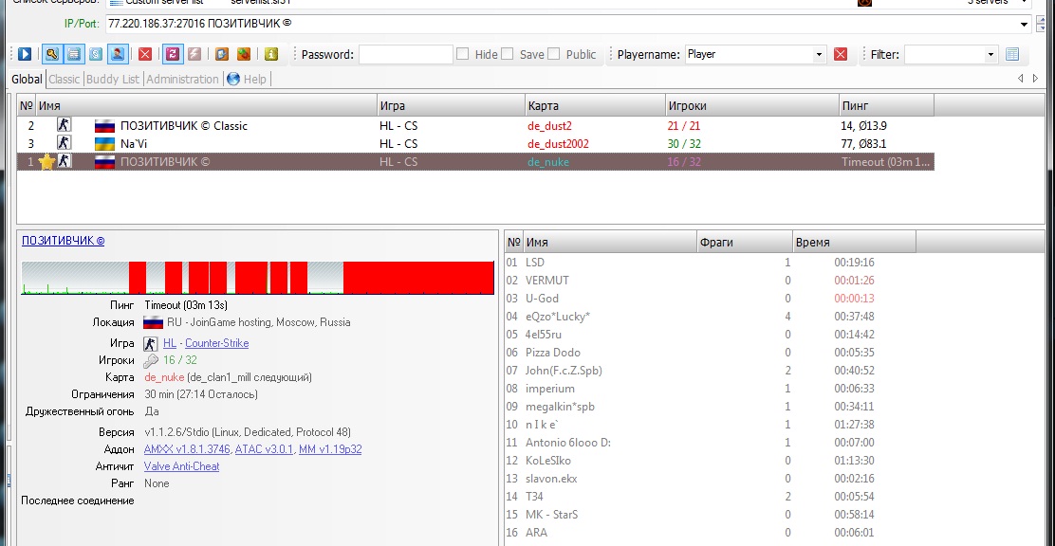Sort server list by Игроки column
This screenshot has width=1055, height=546.
(x=751, y=105)
